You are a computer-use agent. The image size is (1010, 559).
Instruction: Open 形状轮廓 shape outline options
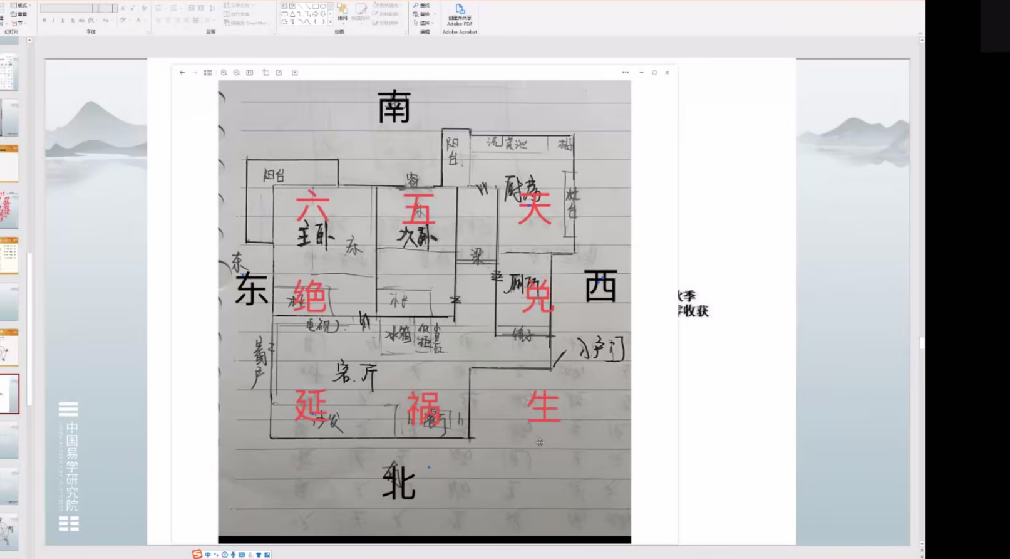point(386,14)
